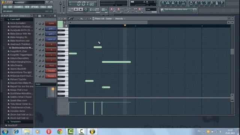Viewport: 240px width, 135px height.
Task: Toggle the pattern/song mode switch
Action: coord(72,9)
